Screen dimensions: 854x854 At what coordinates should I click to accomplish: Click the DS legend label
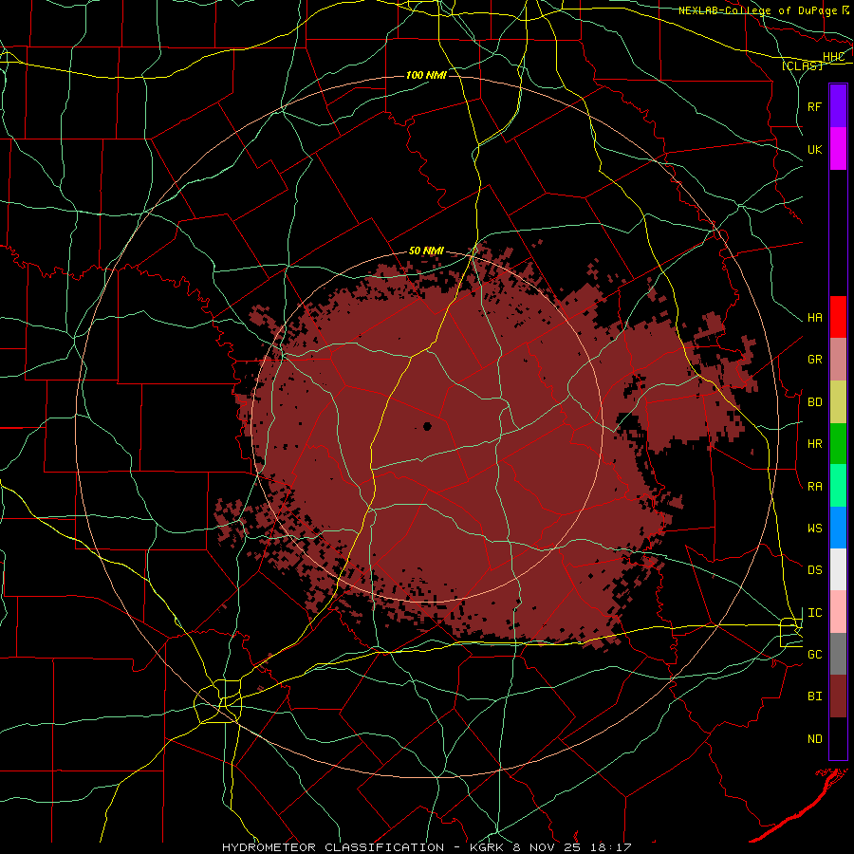814,570
